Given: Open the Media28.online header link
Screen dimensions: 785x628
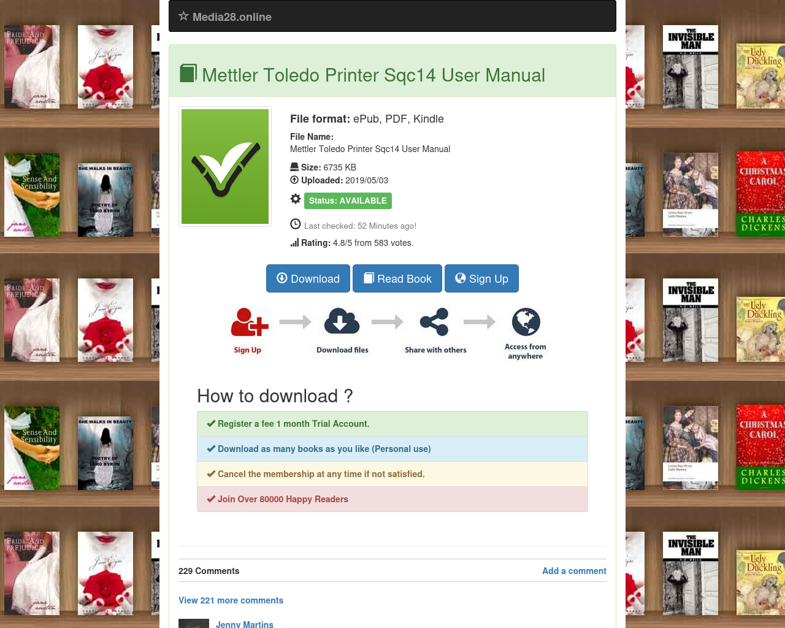Looking at the screenshot, I should pyautogui.click(x=232, y=17).
